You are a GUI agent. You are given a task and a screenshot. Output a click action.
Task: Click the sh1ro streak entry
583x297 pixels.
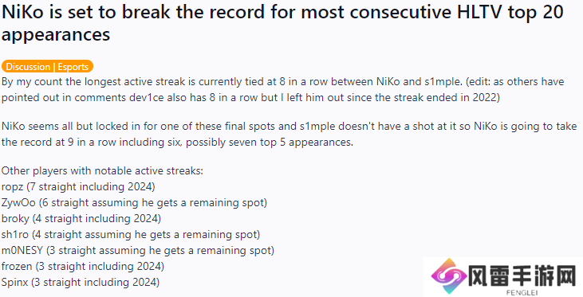[x=131, y=234]
